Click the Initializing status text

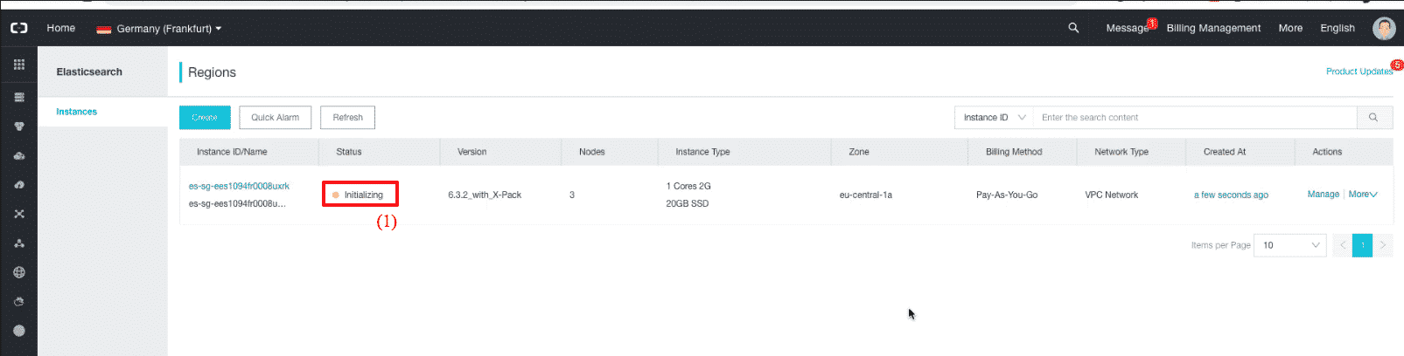pyautogui.click(x=363, y=195)
